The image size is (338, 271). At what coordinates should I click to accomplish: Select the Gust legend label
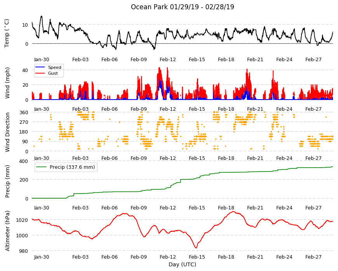click(53, 73)
